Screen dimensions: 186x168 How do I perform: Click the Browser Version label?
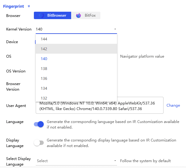tap(13, 87)
